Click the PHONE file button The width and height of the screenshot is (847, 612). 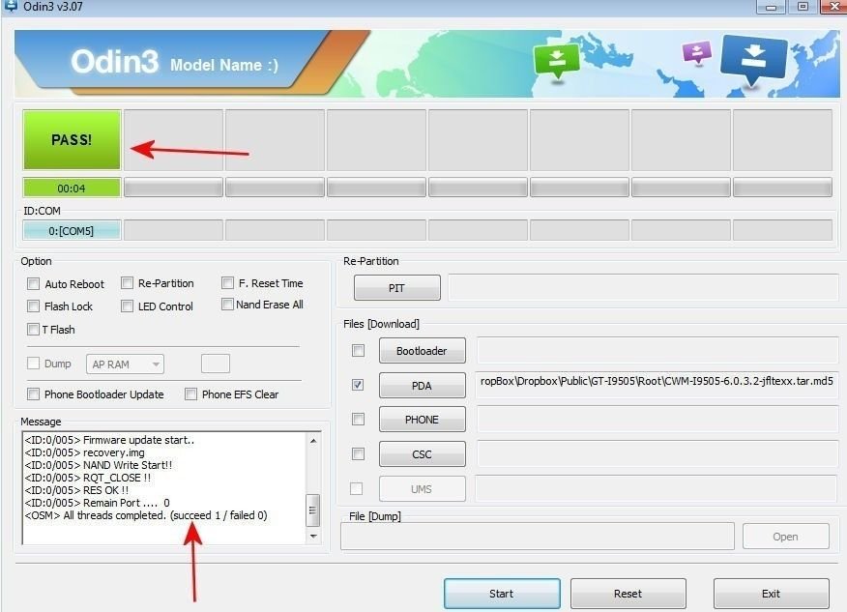422,420
